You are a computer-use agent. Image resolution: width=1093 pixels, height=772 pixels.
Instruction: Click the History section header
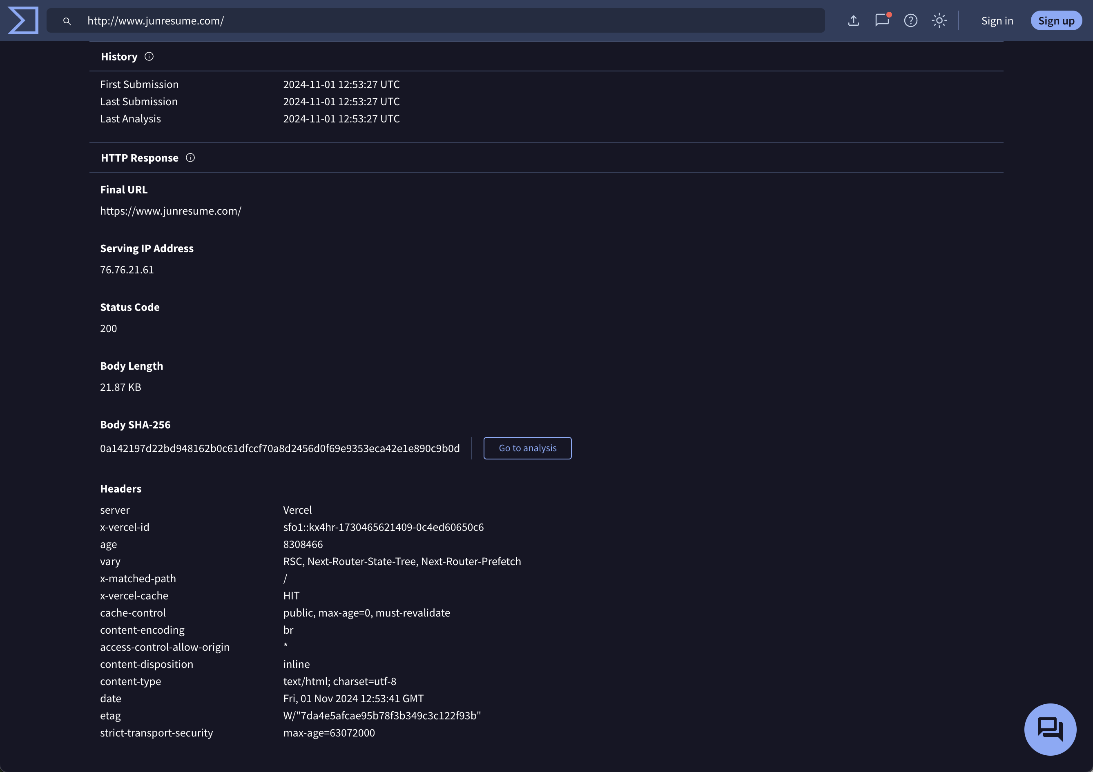coord(119,57)
